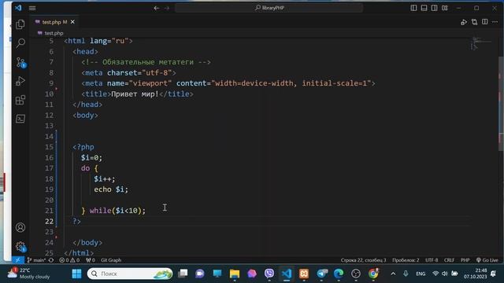The height and width of the screenshot is (283, 504).
Task: Run the file with the run-debug icon
Action: click(x=464, y=22)
